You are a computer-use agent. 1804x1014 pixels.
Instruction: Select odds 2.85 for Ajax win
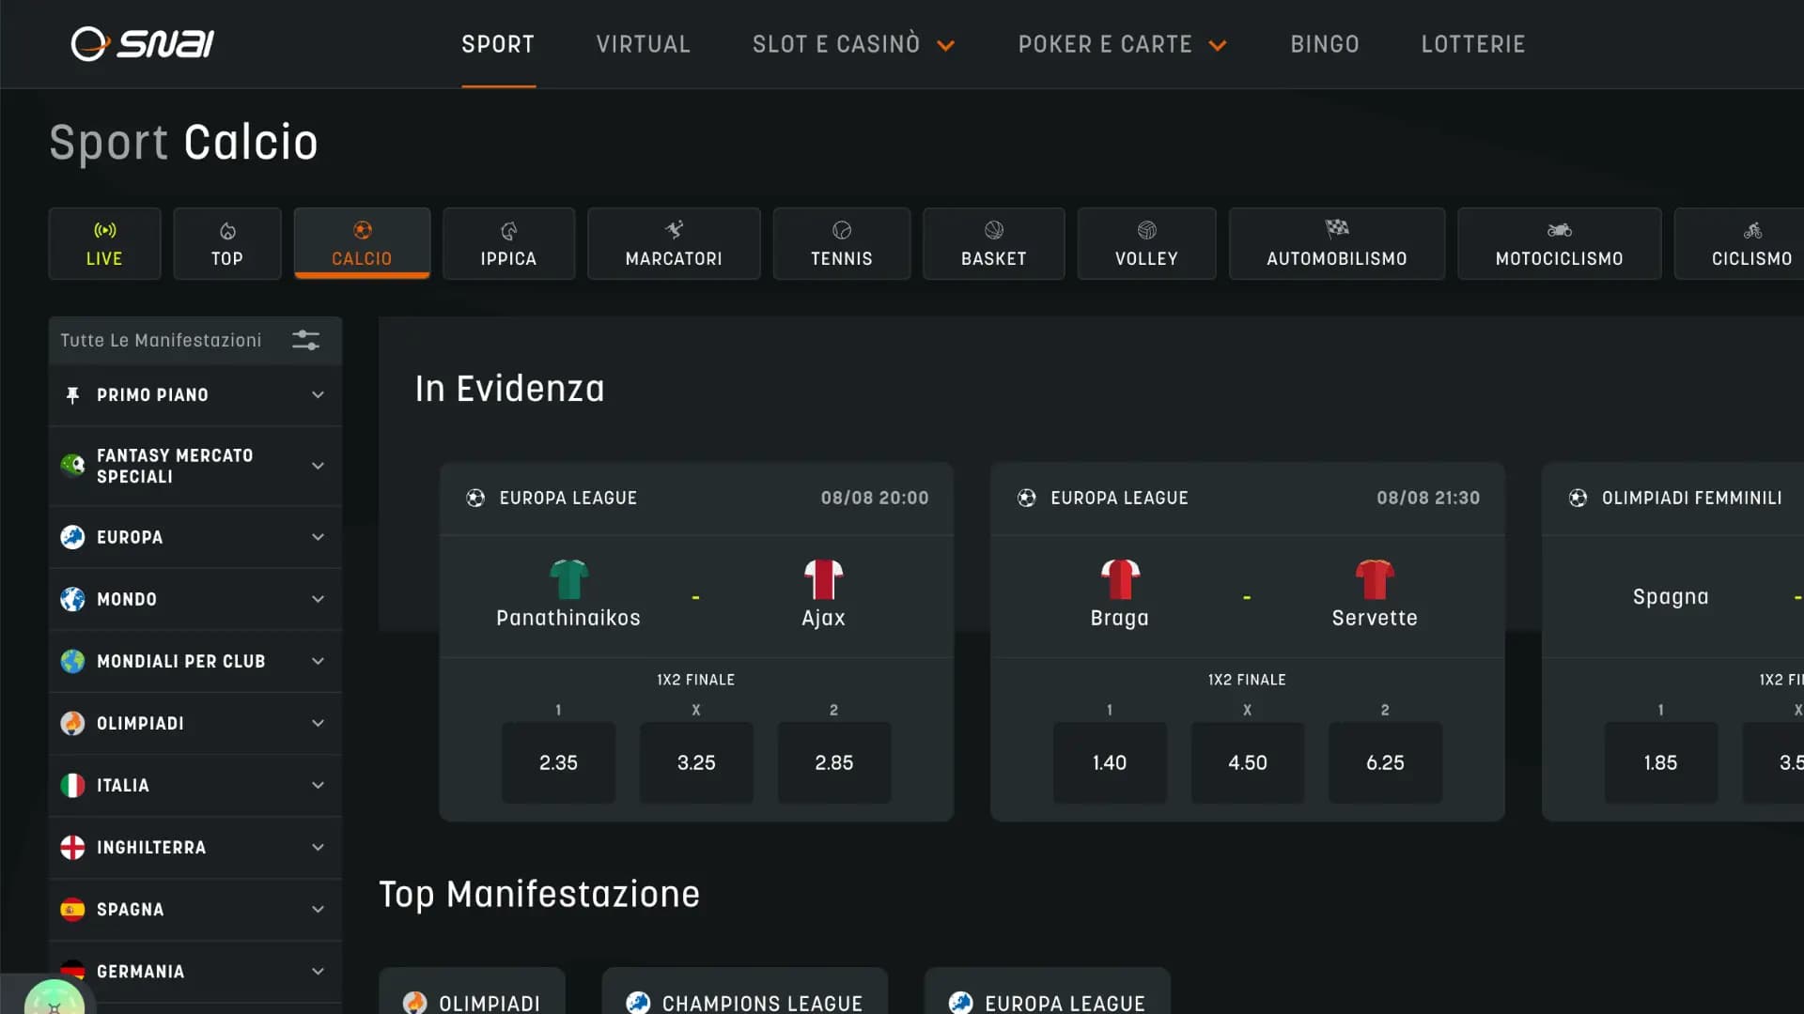pyautogui.click(x=833, y=762)
